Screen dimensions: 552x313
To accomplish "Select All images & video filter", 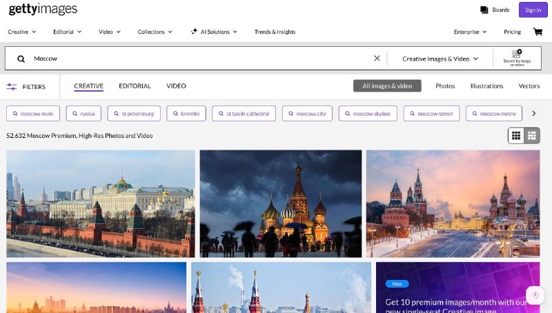I will click(387, 85).
